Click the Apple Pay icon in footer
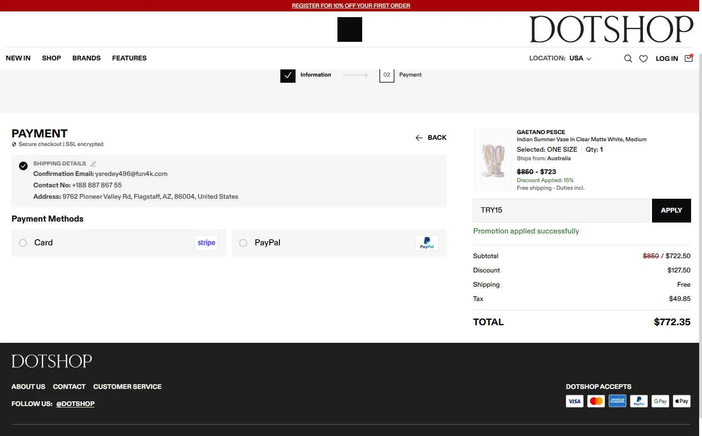Screen dimensions: 702x436 (x=682, y=401)
